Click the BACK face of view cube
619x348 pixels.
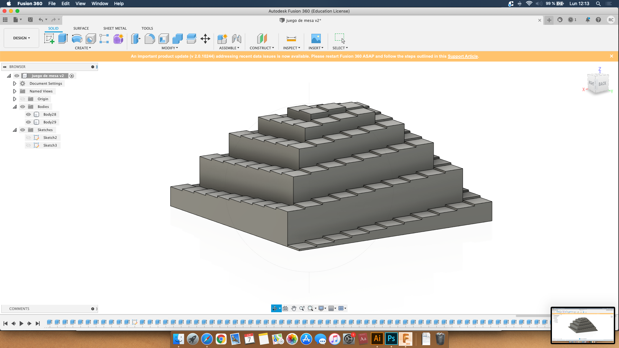tap(602, 84)
